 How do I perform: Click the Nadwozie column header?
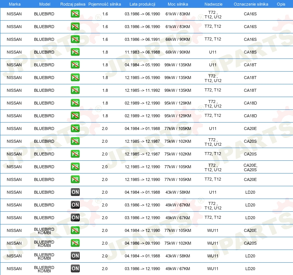point(214,4)
